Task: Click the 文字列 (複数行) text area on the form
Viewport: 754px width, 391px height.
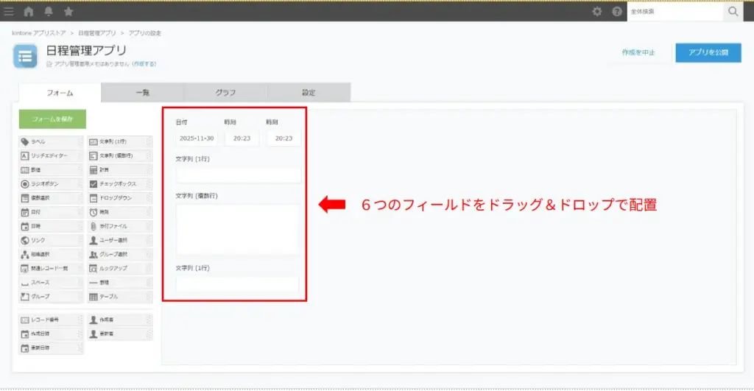Action: [237, 230]
